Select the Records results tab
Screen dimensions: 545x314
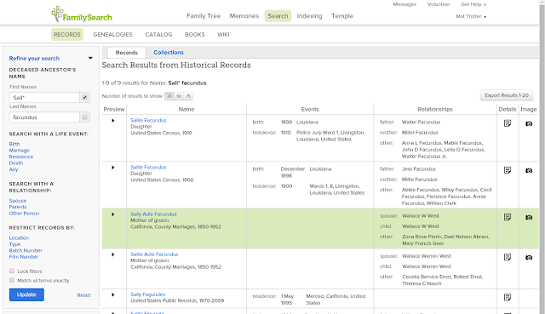pyautogui.click(x=127, y=53)
